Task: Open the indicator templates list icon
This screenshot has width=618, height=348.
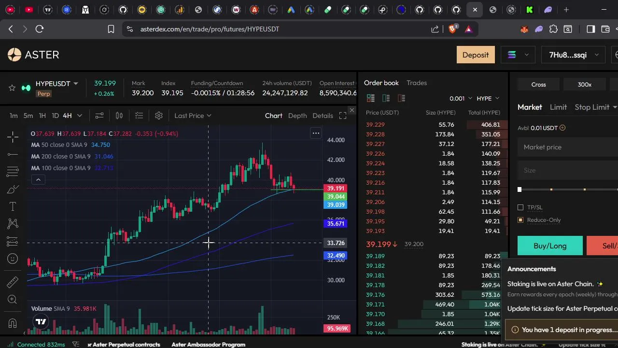Action: [x=139, y=116]
